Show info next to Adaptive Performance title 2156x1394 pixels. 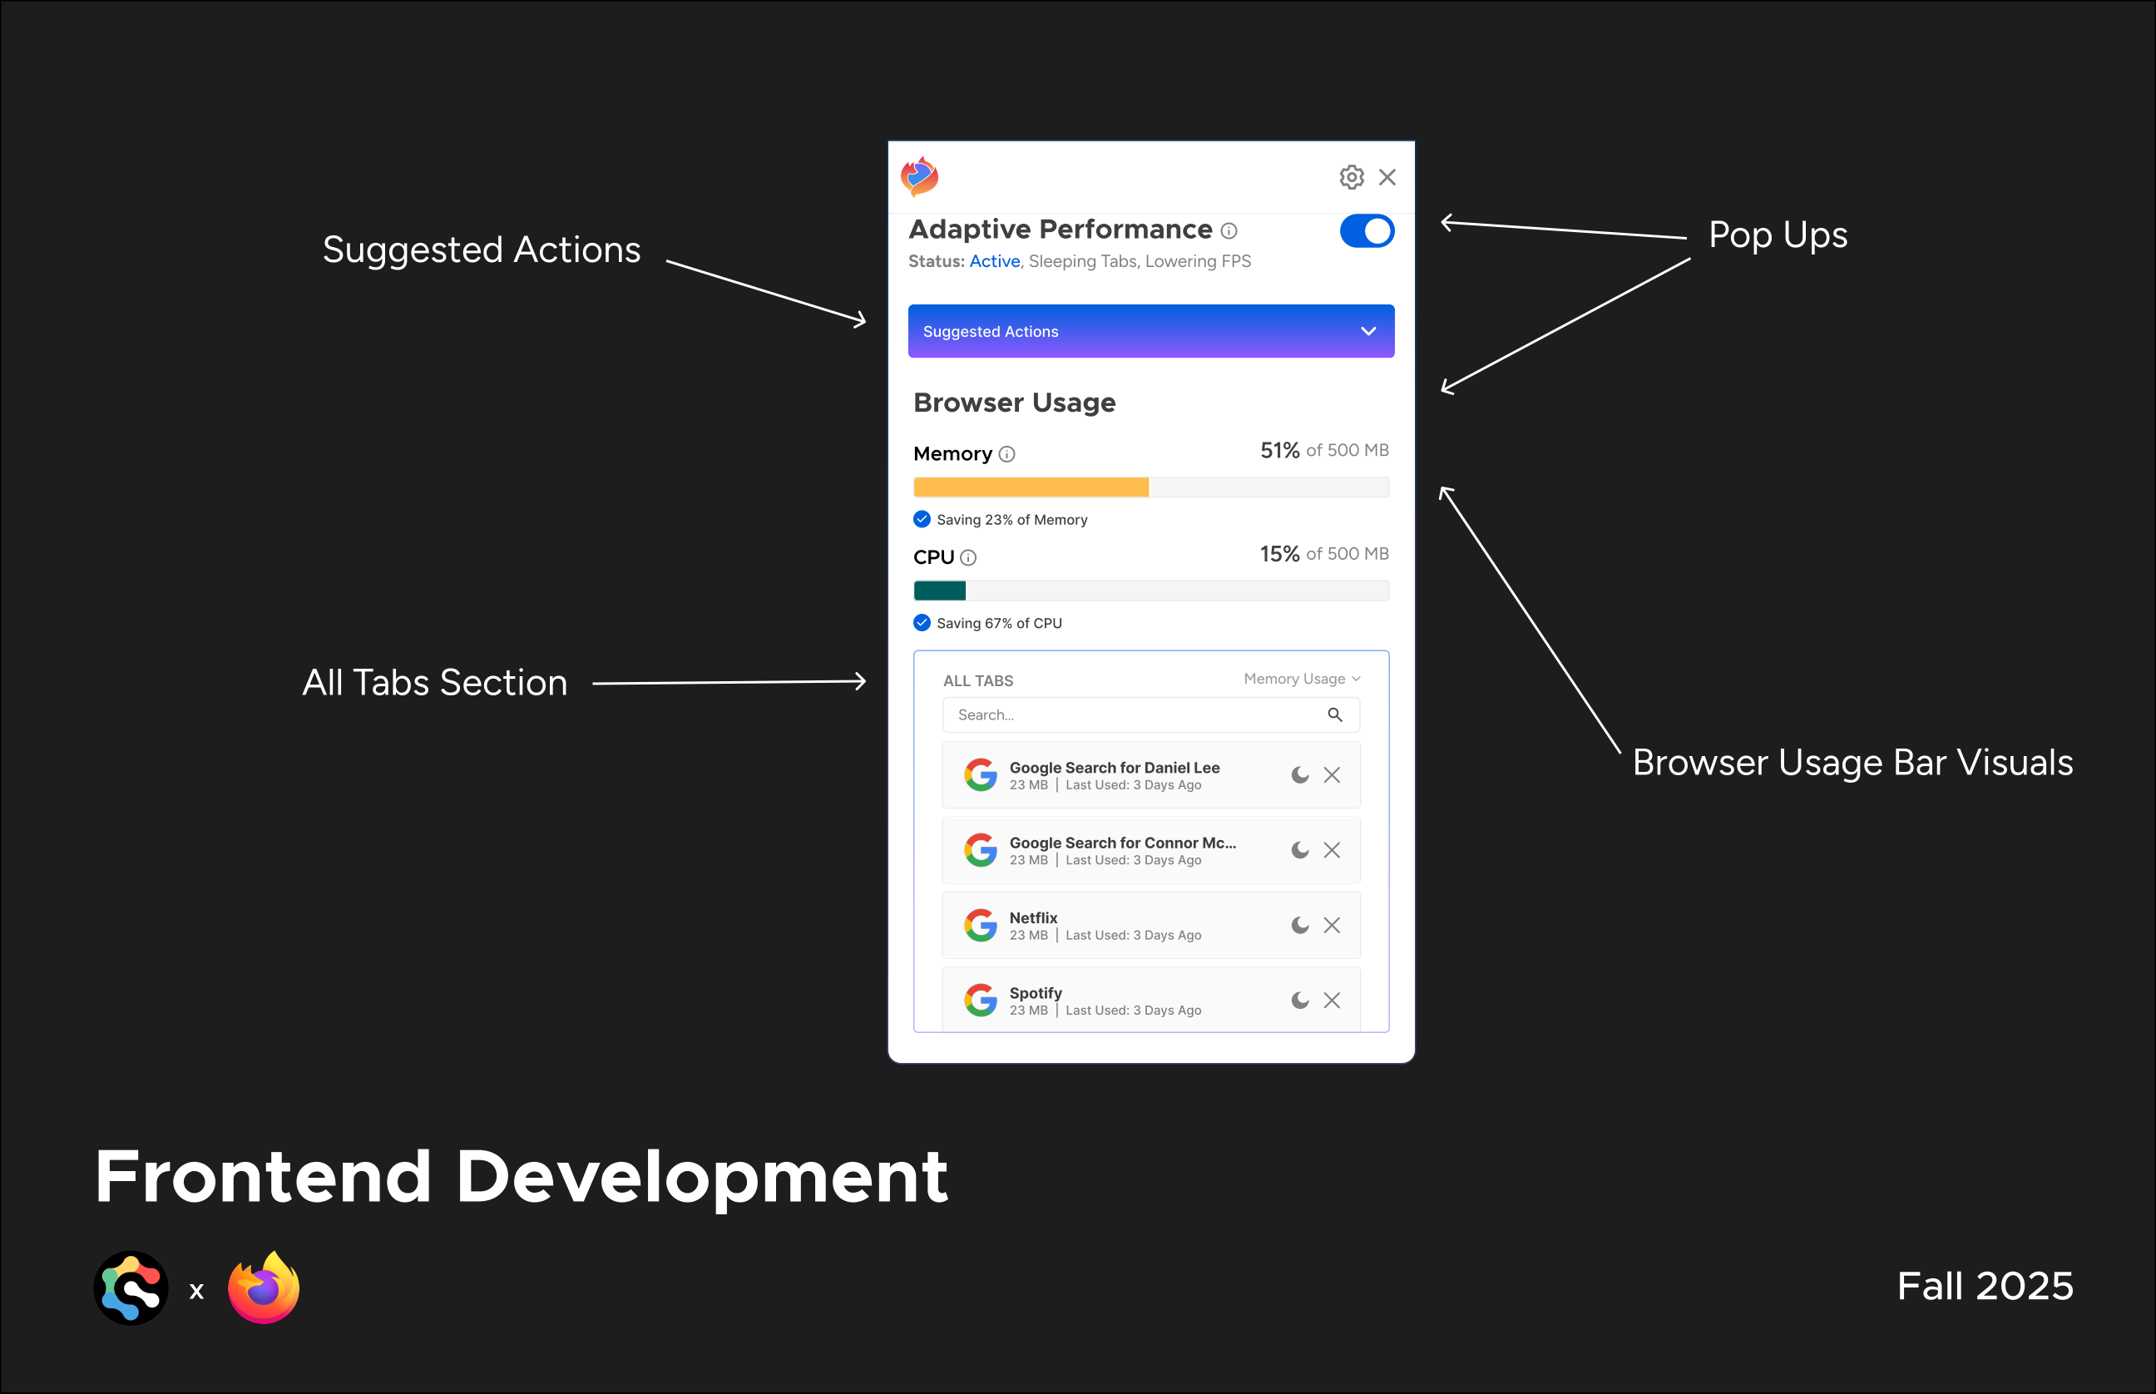[1229, 231]
